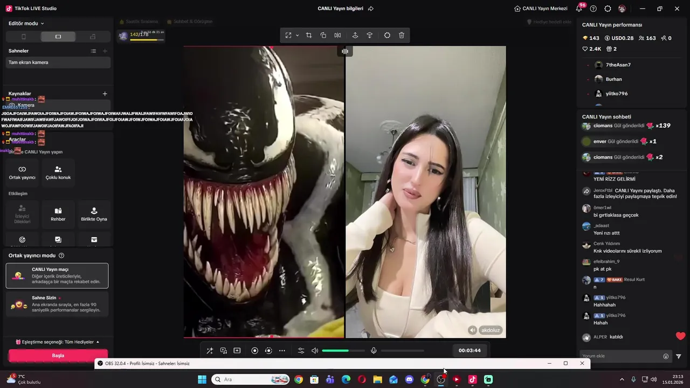This screenshot has height=388, width=690.
Task: Add a new scene in Sahneler
Action: 105,51
